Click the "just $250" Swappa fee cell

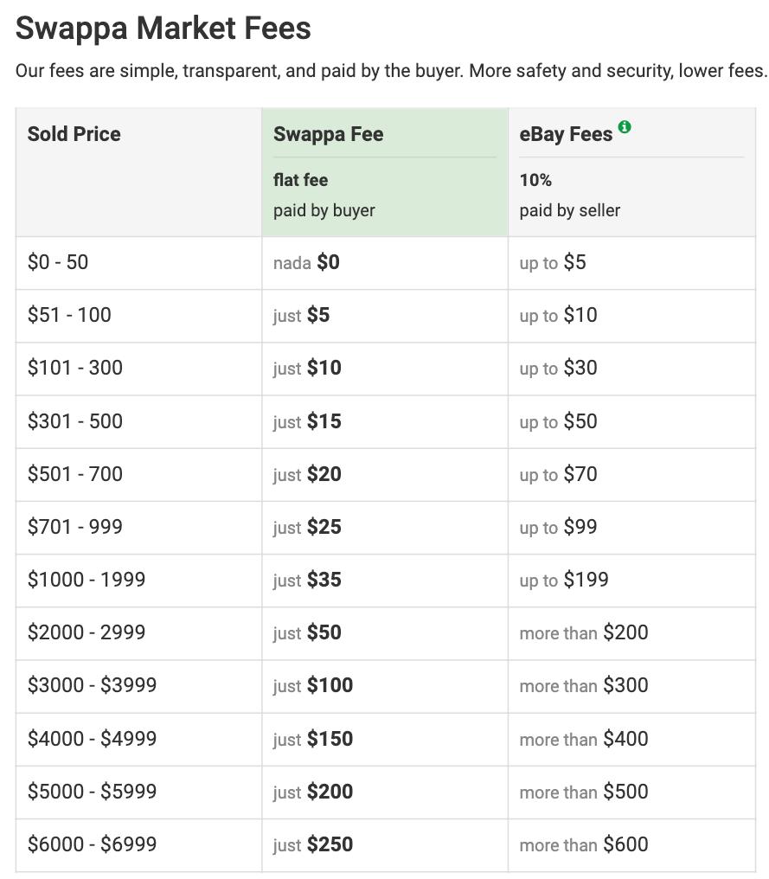pos(313,844)
